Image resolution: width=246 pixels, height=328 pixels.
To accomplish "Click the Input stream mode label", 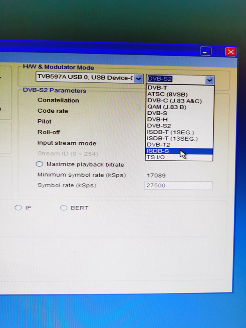I will [67, 143].
